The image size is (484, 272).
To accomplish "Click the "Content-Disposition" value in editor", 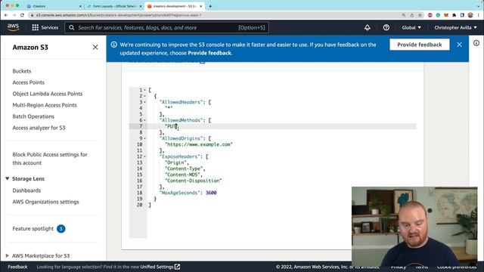I will [x=194, y=181].
